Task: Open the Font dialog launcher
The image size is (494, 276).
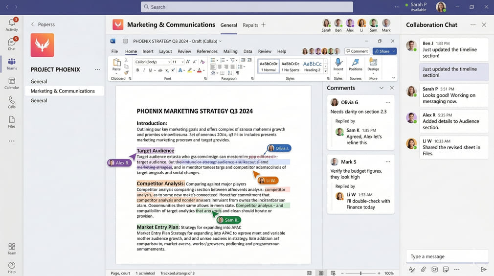Action: (205, 78)
